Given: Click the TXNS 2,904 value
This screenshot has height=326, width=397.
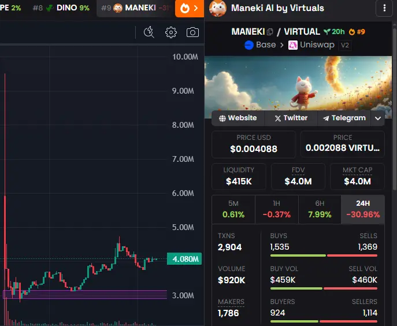Looking at the screenshot, I should point(229,247).
